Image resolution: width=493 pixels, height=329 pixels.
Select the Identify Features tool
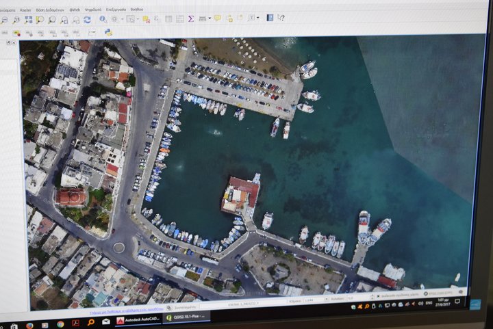coord(103,19)
